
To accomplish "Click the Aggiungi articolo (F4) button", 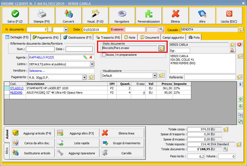I will 33,133.
